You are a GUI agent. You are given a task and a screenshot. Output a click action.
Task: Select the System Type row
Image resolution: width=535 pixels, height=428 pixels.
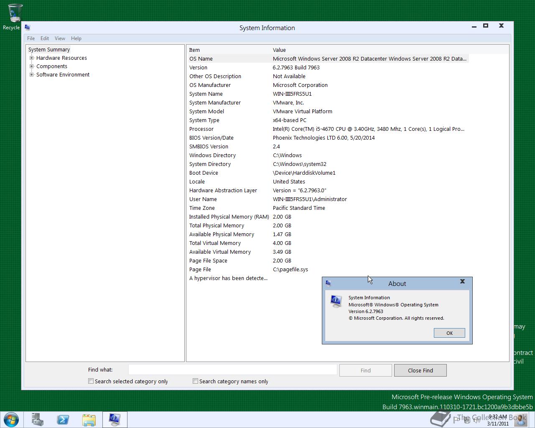tap(328, 120)
